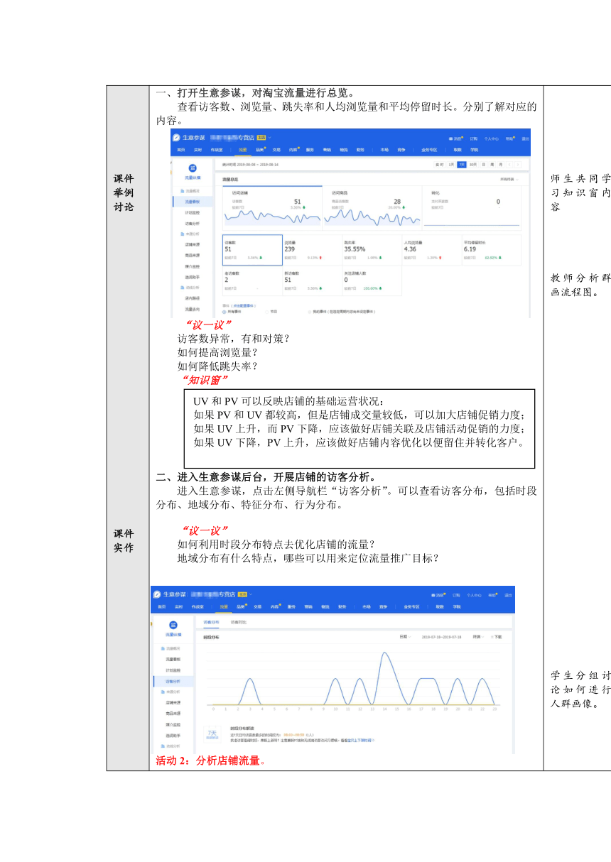Click the round 流量纵横 icon beside the 流量总览 panel
The image size is (611, 862).
[193, 168]
